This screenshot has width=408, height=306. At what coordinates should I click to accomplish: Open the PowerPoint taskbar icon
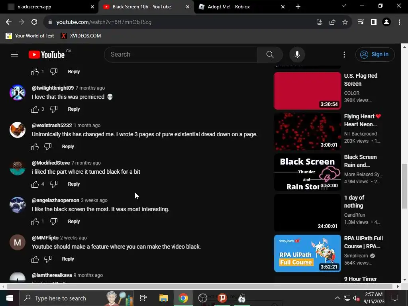(222, 298)
